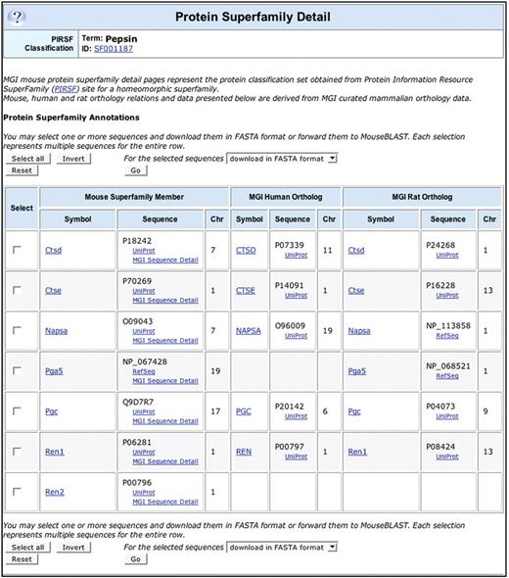
Task: Open the UniProt link under P07339
Action: [x=296, y=255]
